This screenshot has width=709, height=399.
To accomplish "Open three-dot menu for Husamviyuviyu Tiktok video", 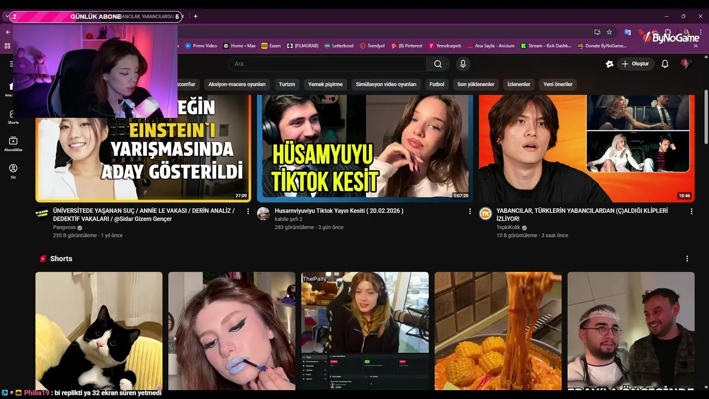I will point(470,212).
